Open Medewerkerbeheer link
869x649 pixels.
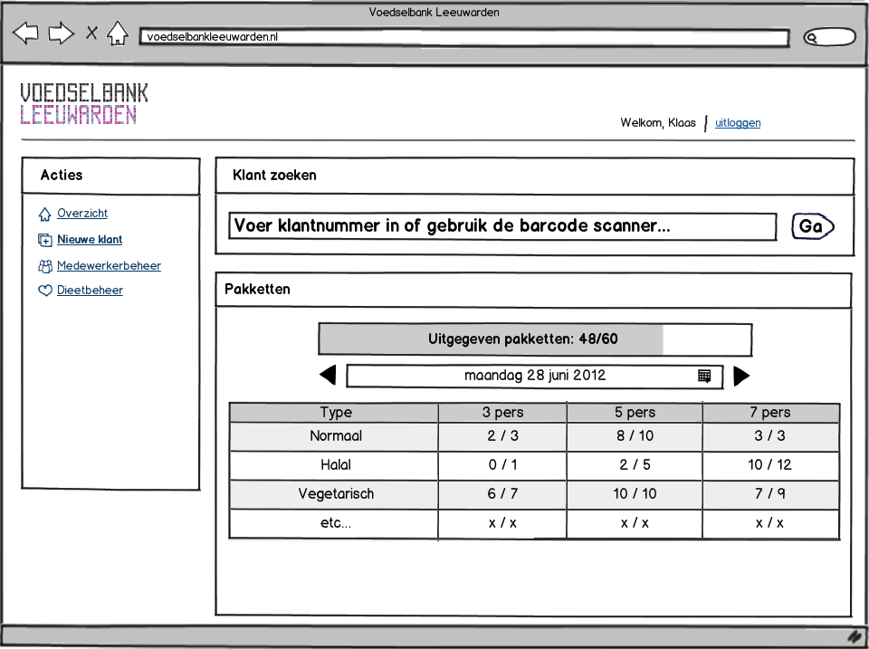(x=109, y=265)
